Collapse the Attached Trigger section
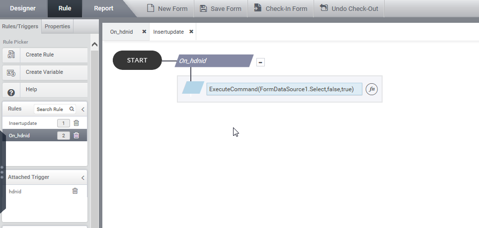This screenshot has width=479, height=228. click(x=83, y=177)
